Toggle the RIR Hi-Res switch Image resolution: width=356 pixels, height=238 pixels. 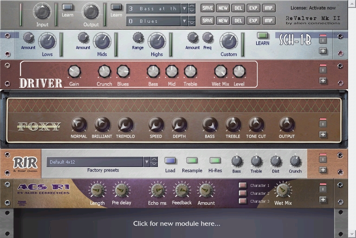215,160
